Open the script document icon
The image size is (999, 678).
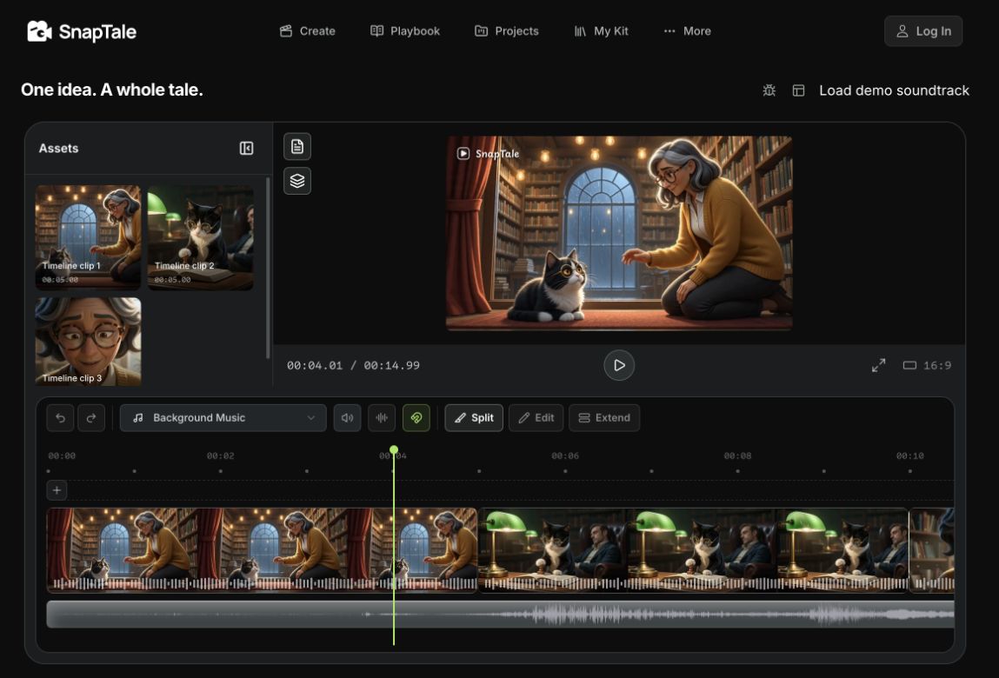[296, 147]
